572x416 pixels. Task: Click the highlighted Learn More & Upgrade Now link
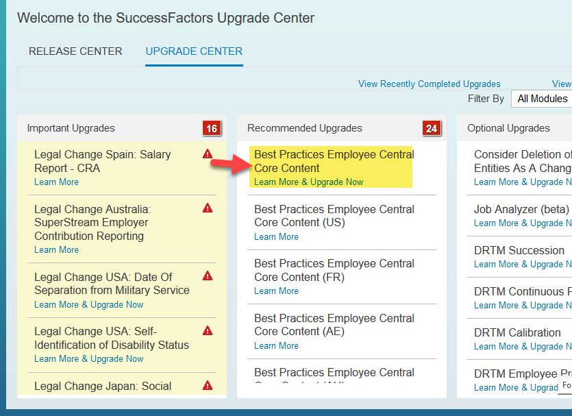coord(309,182)
